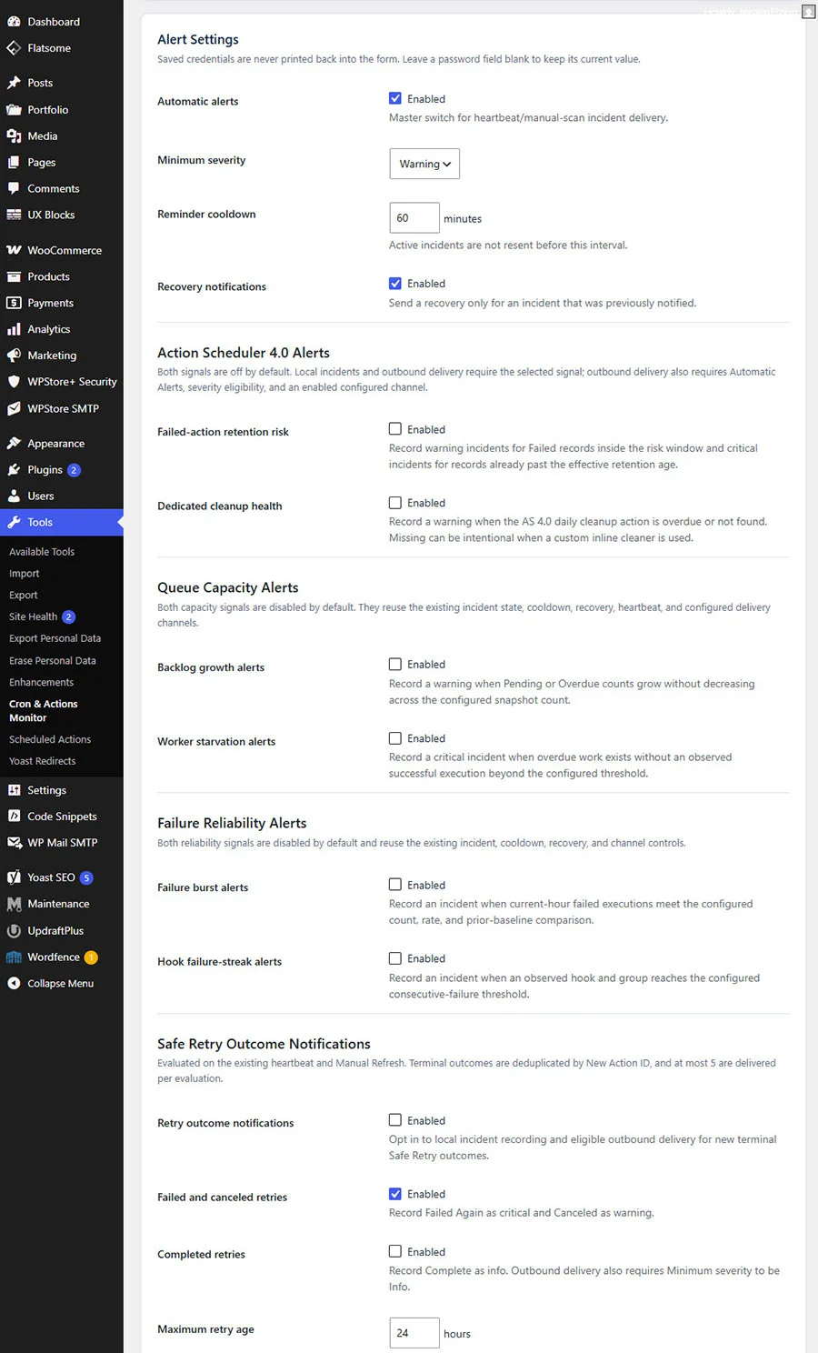This screenshot has height=1353, width=818.
Task: Go to Export Personal Data
Action: tap(55, 638)
